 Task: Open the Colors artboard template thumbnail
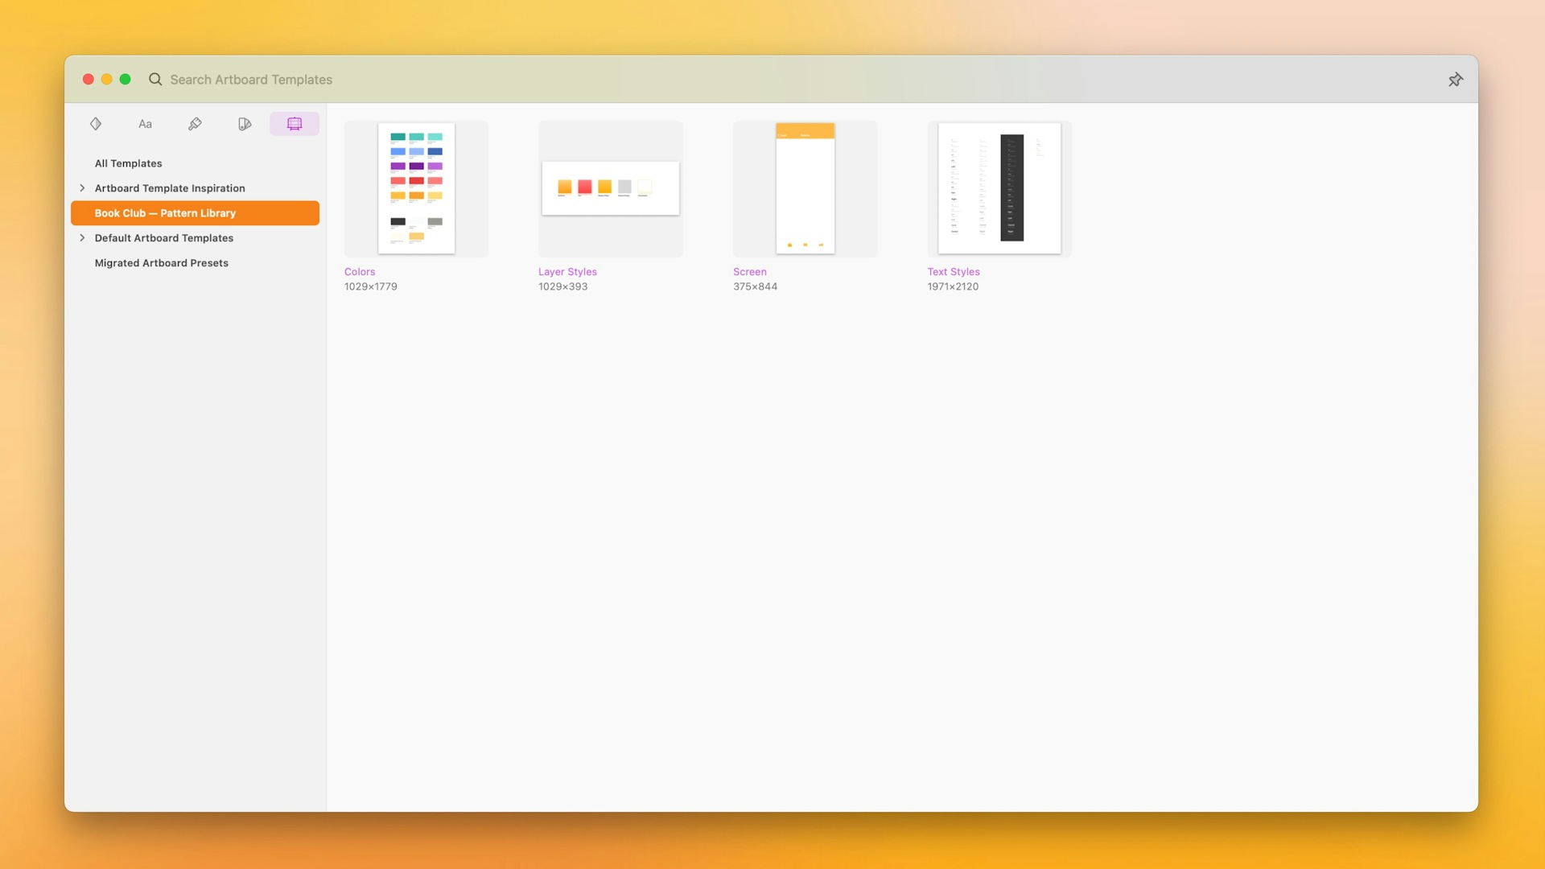(416, 188)
